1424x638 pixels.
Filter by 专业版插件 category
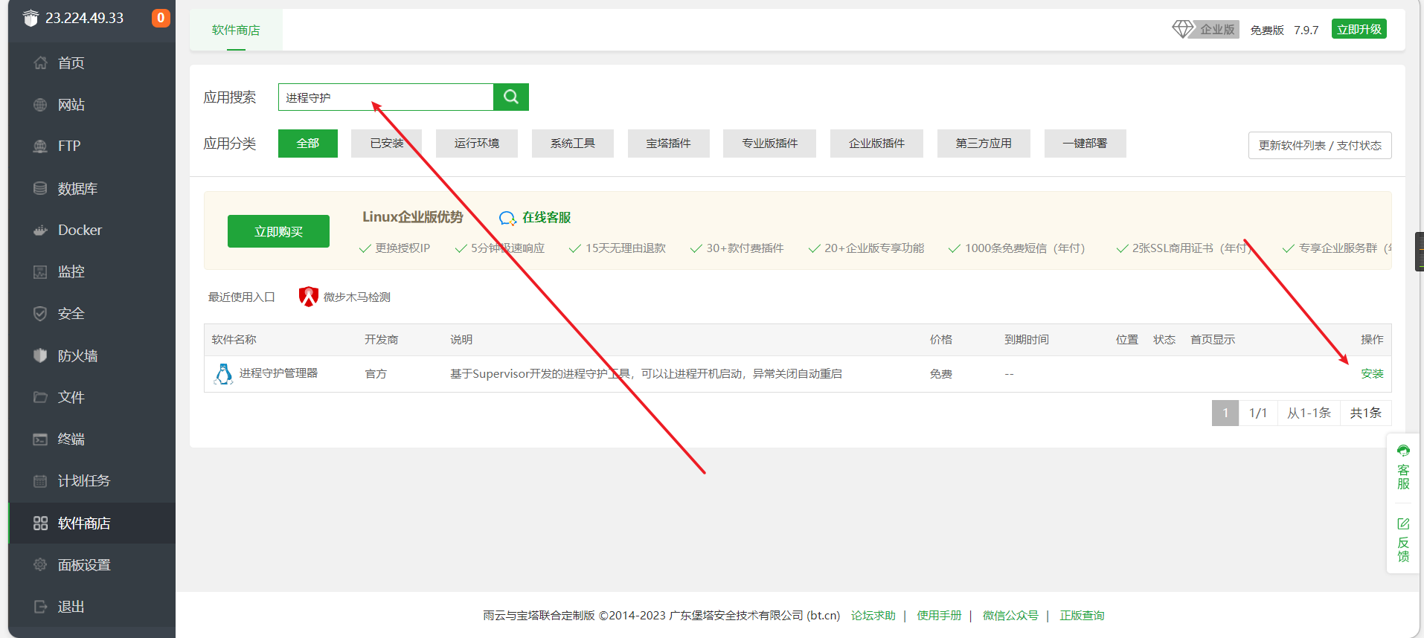[x=769, y=144]
